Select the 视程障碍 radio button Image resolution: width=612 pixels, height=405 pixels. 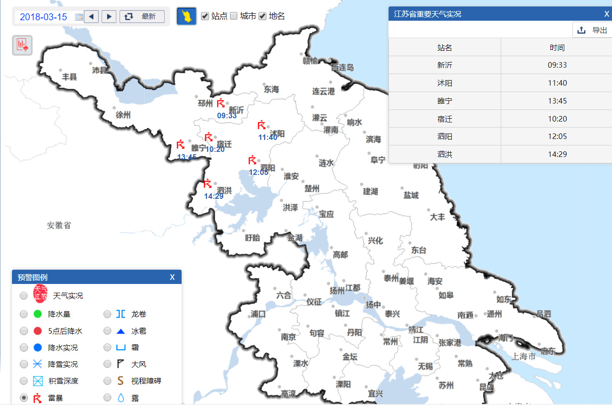point(107,381)
